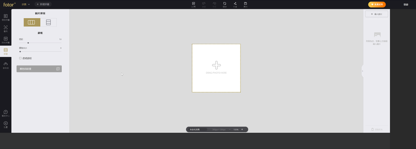416x149 pixels.
Task: Click the redo toolbar icon
Action: (214, 4)
